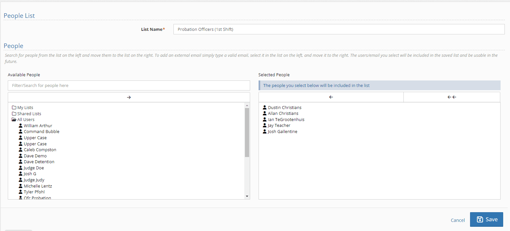Click the person icon beside Dave Detention

(20, 162)
